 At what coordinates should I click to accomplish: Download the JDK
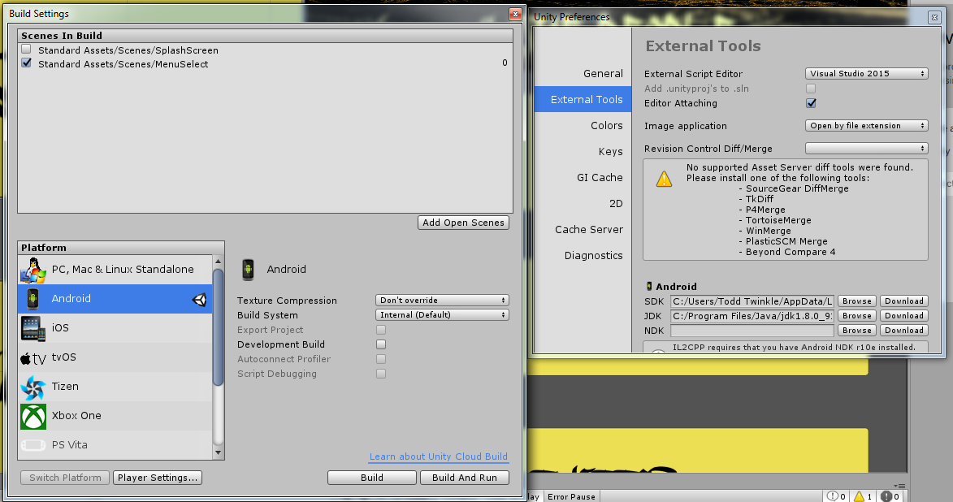(x=903, y=316)
